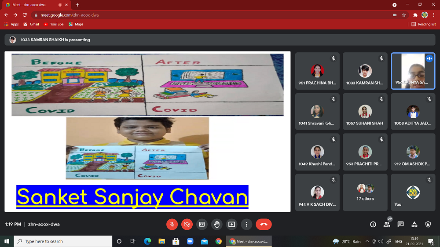The image size is (440, 247).
Task: Open Microsoft Edge from the taskbar
Action: point(147,241)
